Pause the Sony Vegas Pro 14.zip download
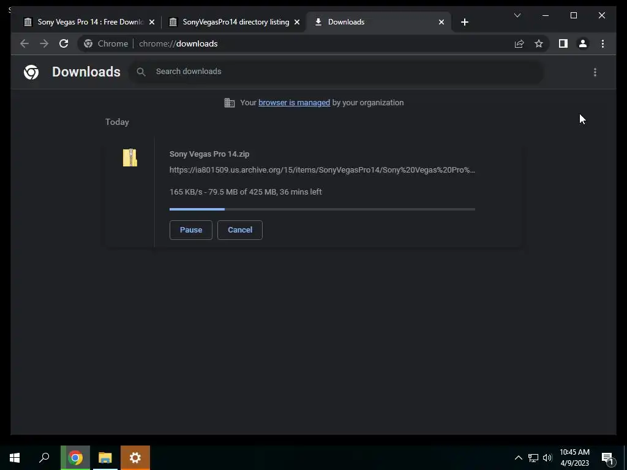 pos(191,230)
